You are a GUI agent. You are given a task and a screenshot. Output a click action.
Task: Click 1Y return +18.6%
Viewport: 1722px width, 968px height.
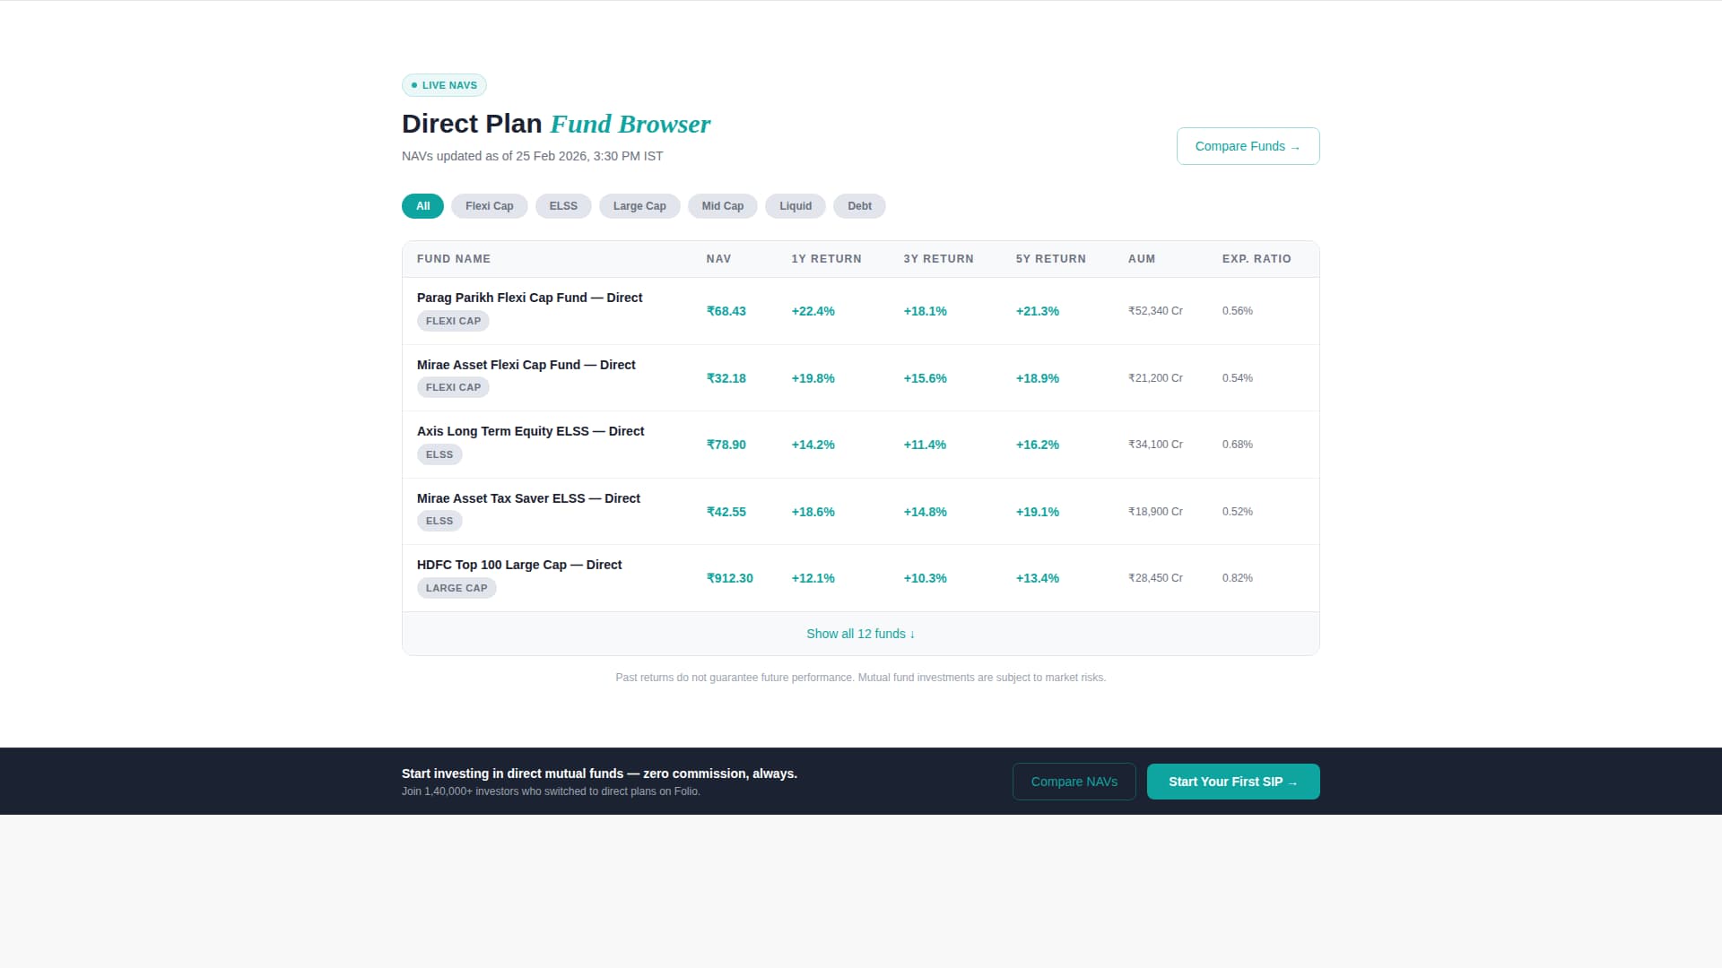click(x=813, y=512)
